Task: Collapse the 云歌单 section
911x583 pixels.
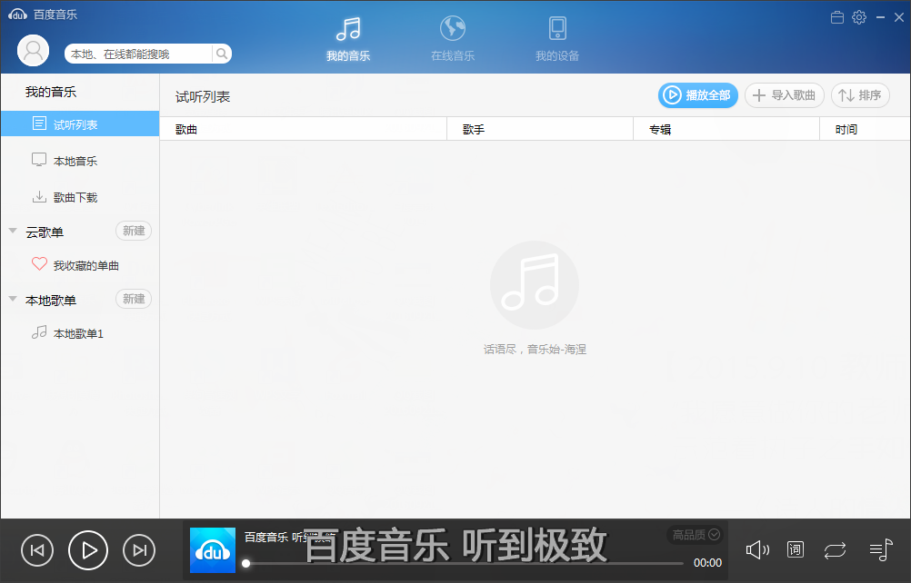Action: [x=13, y=231]
